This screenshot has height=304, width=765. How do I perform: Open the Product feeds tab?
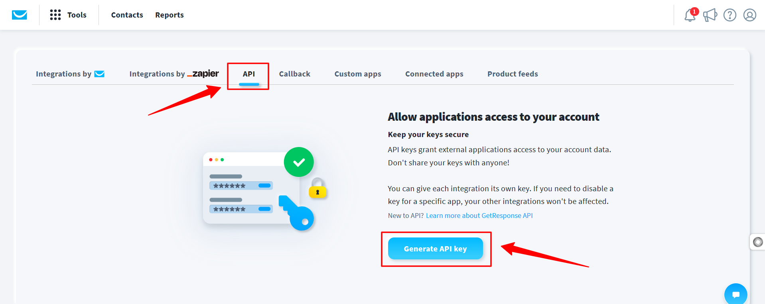click(x=513, y=74)
